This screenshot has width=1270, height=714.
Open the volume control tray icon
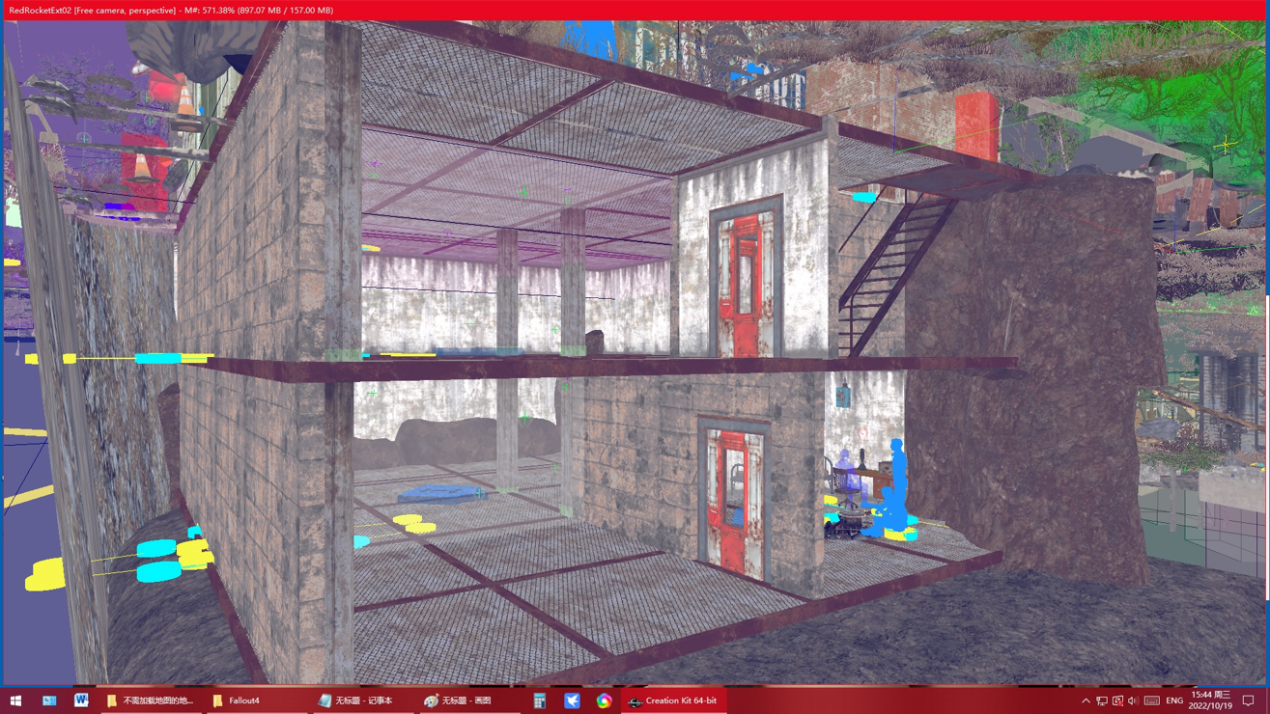[1133, 701]
